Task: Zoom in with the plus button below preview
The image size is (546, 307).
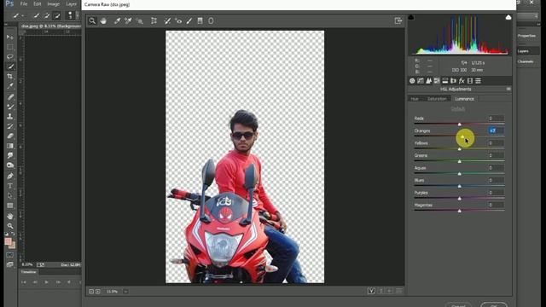Action: (98, 292)
